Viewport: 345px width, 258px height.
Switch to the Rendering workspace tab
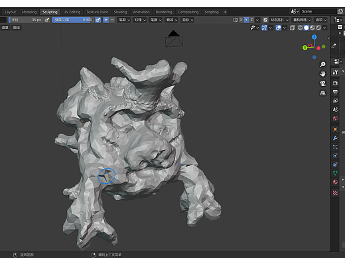tap(164, 12)
